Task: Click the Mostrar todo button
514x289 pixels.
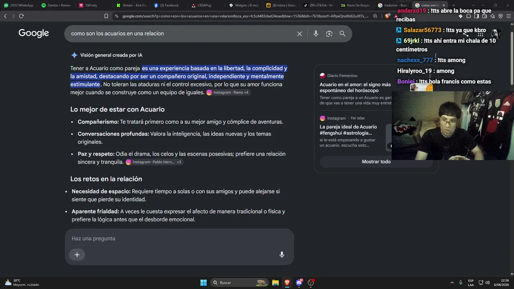Action: coord(376,162)
